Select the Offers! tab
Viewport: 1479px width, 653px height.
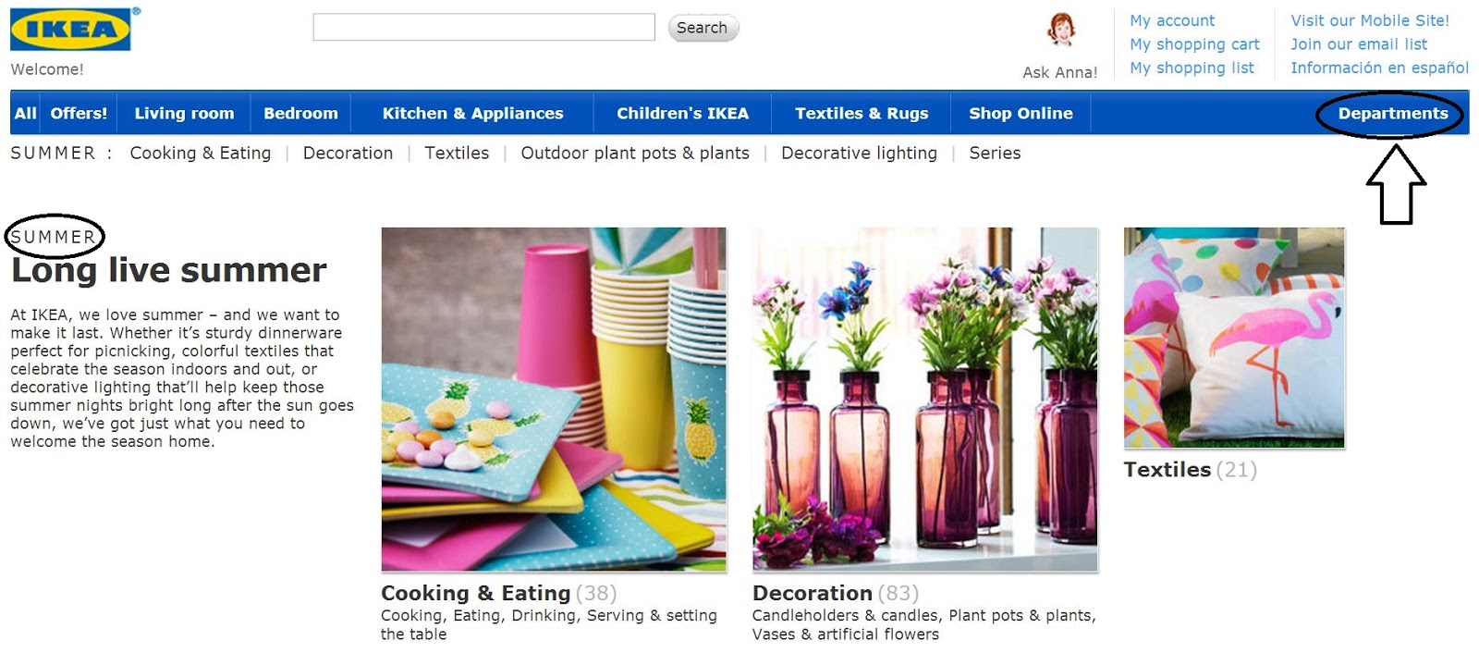79,114
